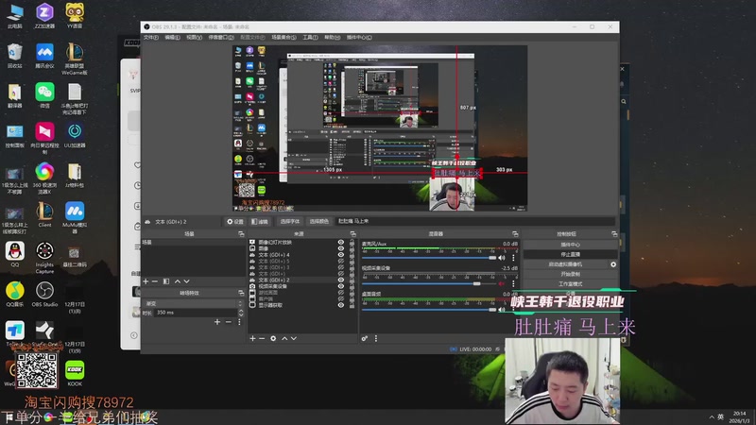Image resolution: width=756 pixels, height=425 pixels.
Task: Open video capture device audio options dots
Action: coord(513,284)
